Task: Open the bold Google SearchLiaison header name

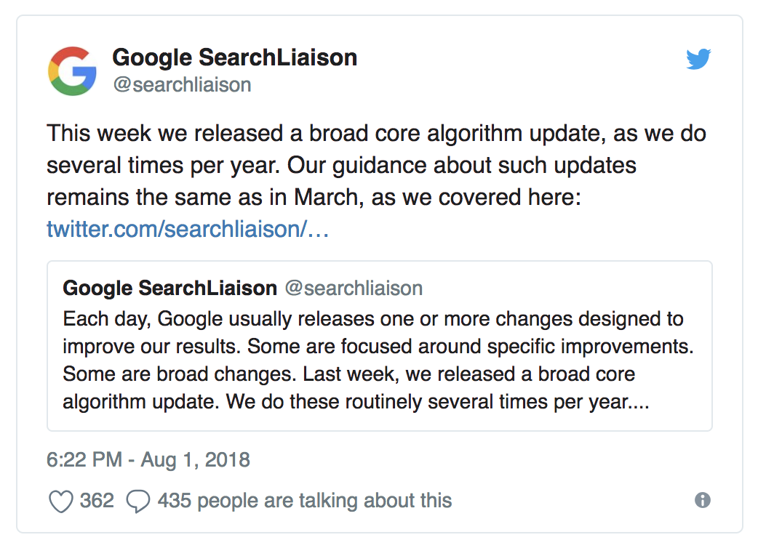Action: click(x=235, y=57)
